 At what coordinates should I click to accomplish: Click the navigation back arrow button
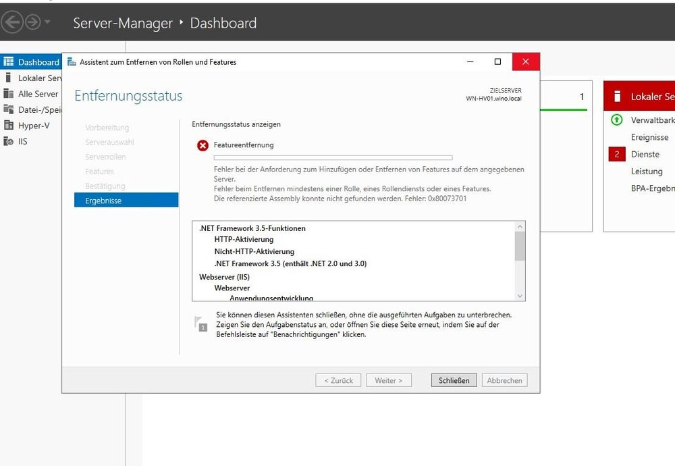(x=11, y=22)
